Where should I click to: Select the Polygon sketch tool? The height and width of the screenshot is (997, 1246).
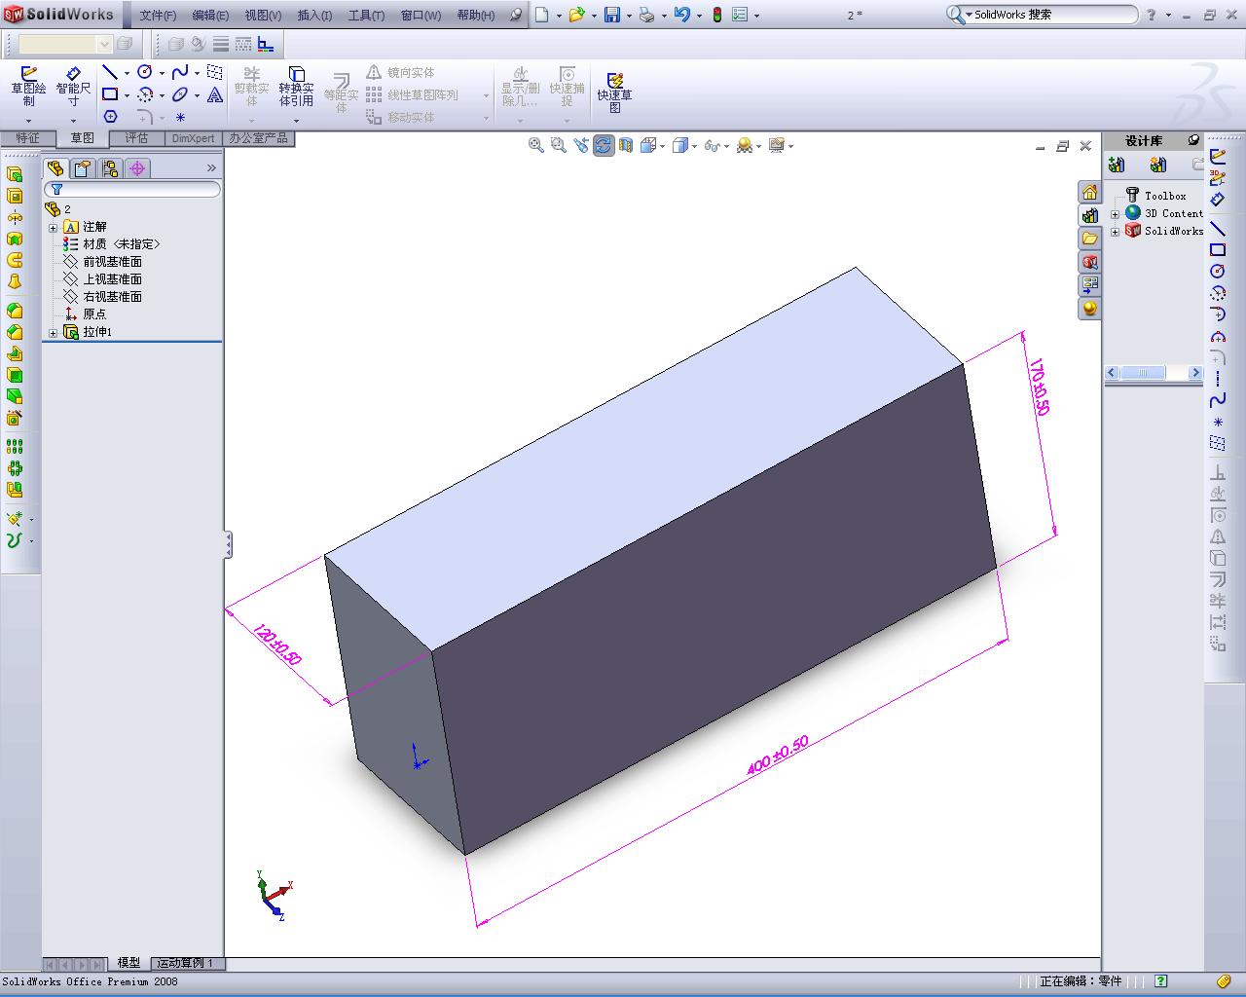(110, 117)
